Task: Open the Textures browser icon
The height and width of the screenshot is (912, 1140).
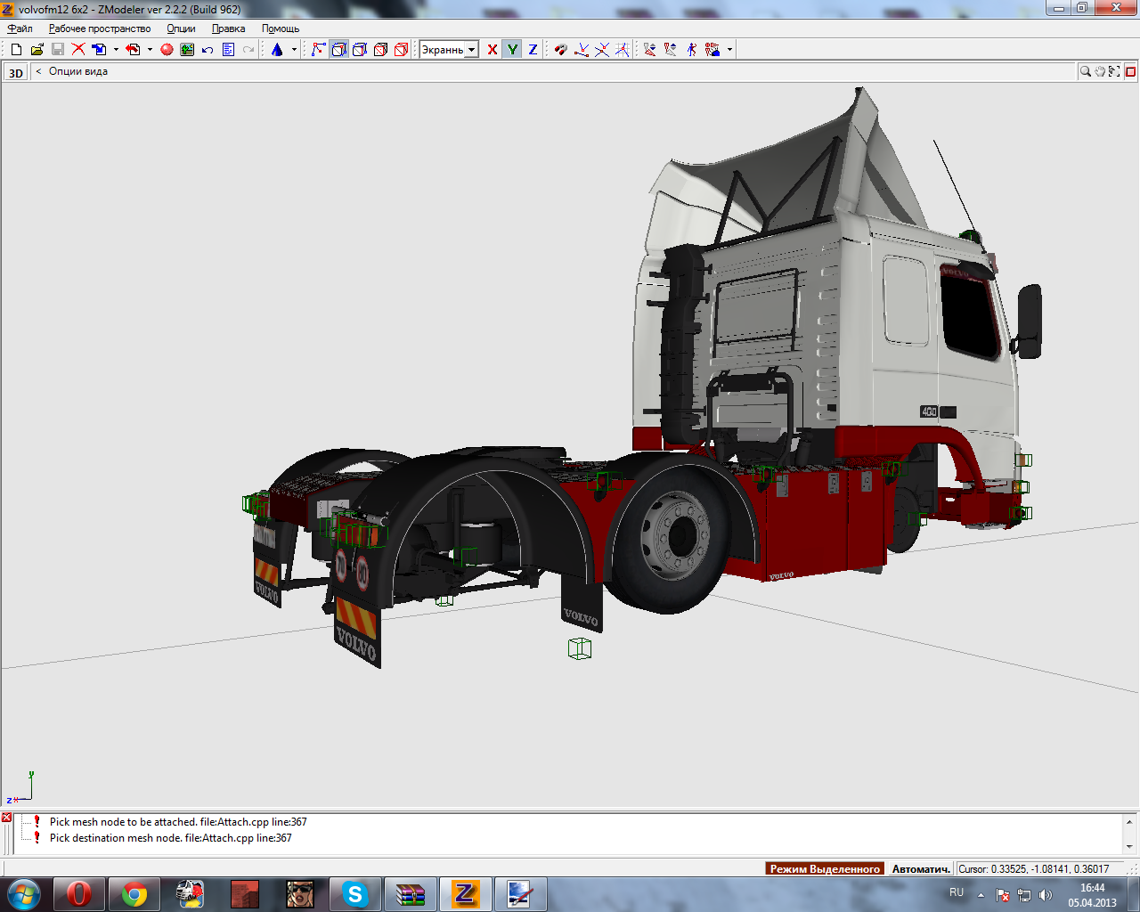Action: [187, 50]
